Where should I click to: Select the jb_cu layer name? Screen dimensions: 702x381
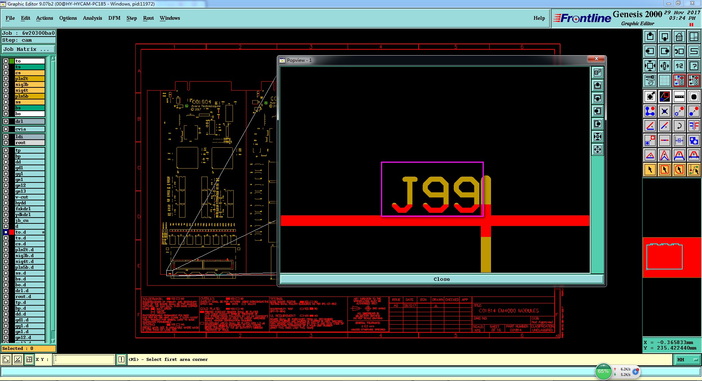click(30, 220)
